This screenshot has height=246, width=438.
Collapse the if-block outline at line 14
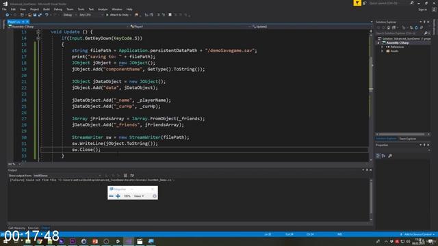(x=38, y=38)
